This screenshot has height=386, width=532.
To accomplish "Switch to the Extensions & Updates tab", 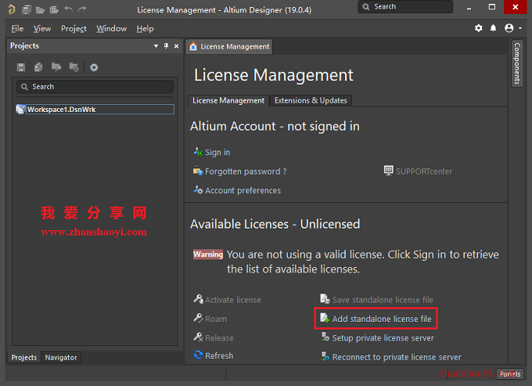I will coord(311,100).
